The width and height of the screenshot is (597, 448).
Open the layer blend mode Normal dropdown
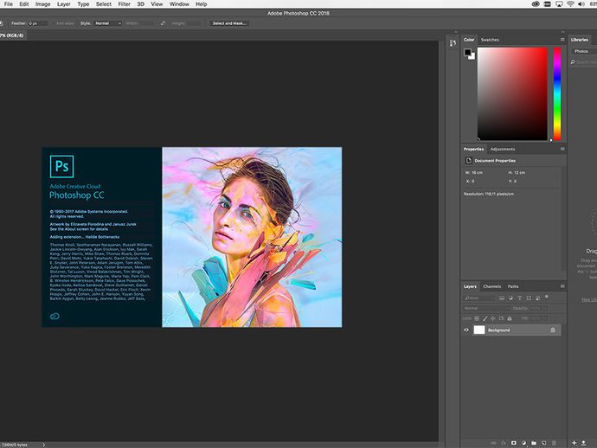(486, 308)
